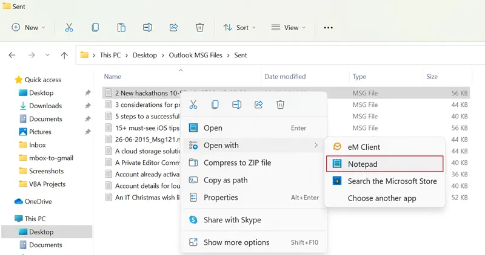This screenshot has height=255, width=485.
Task: Click the Share icon in the context menu
Action: tap(259, 105)
